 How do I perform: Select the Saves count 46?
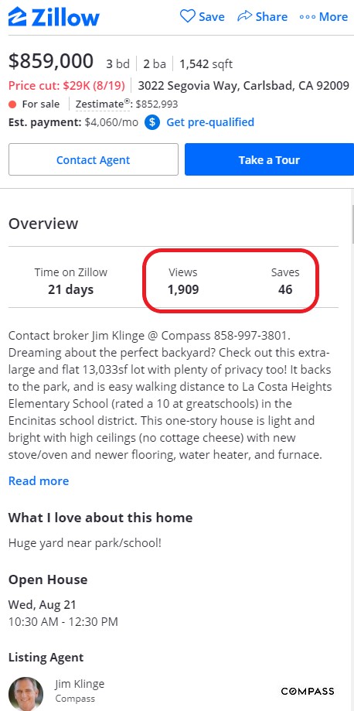pyautogui.click(x=285, y=289)
